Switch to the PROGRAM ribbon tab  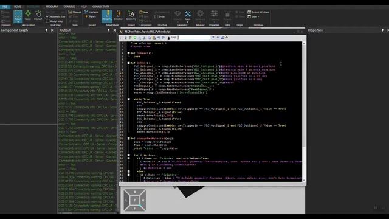[52, 7]
